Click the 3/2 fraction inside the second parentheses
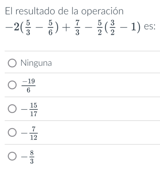The width and height of the screenshot is (160, 169). [x=112, y=27]
